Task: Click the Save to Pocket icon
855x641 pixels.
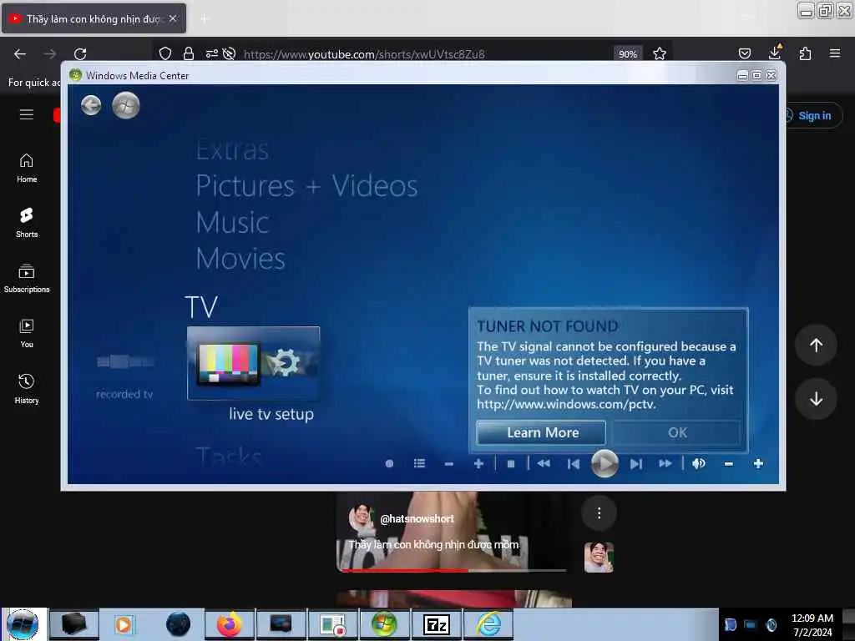Action: (x=744, y=53)
